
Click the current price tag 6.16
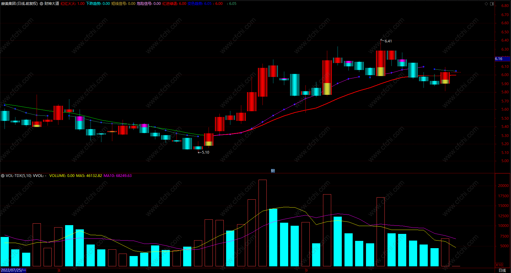point(503,59)
